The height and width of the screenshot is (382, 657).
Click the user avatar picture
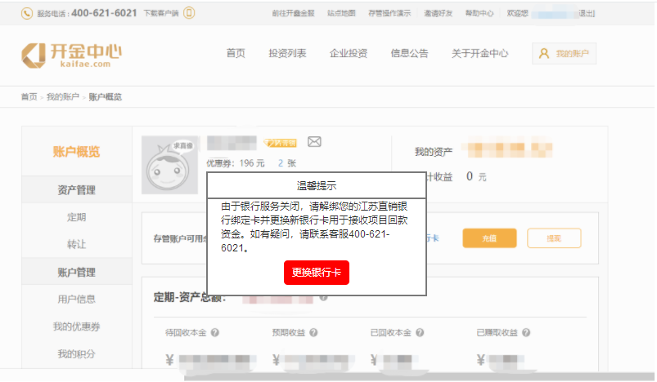pos(170,164)
